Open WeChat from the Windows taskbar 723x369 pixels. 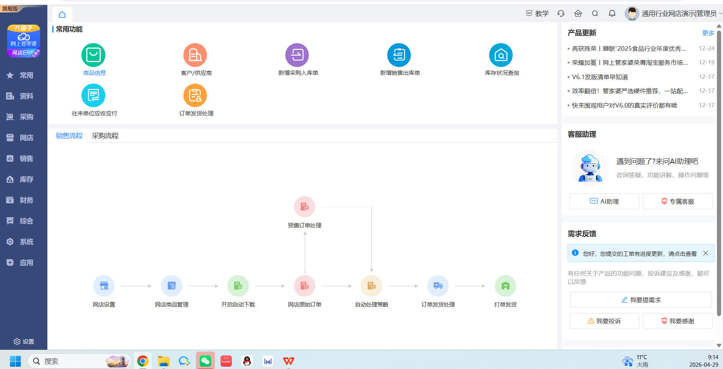tap(205, 361)
